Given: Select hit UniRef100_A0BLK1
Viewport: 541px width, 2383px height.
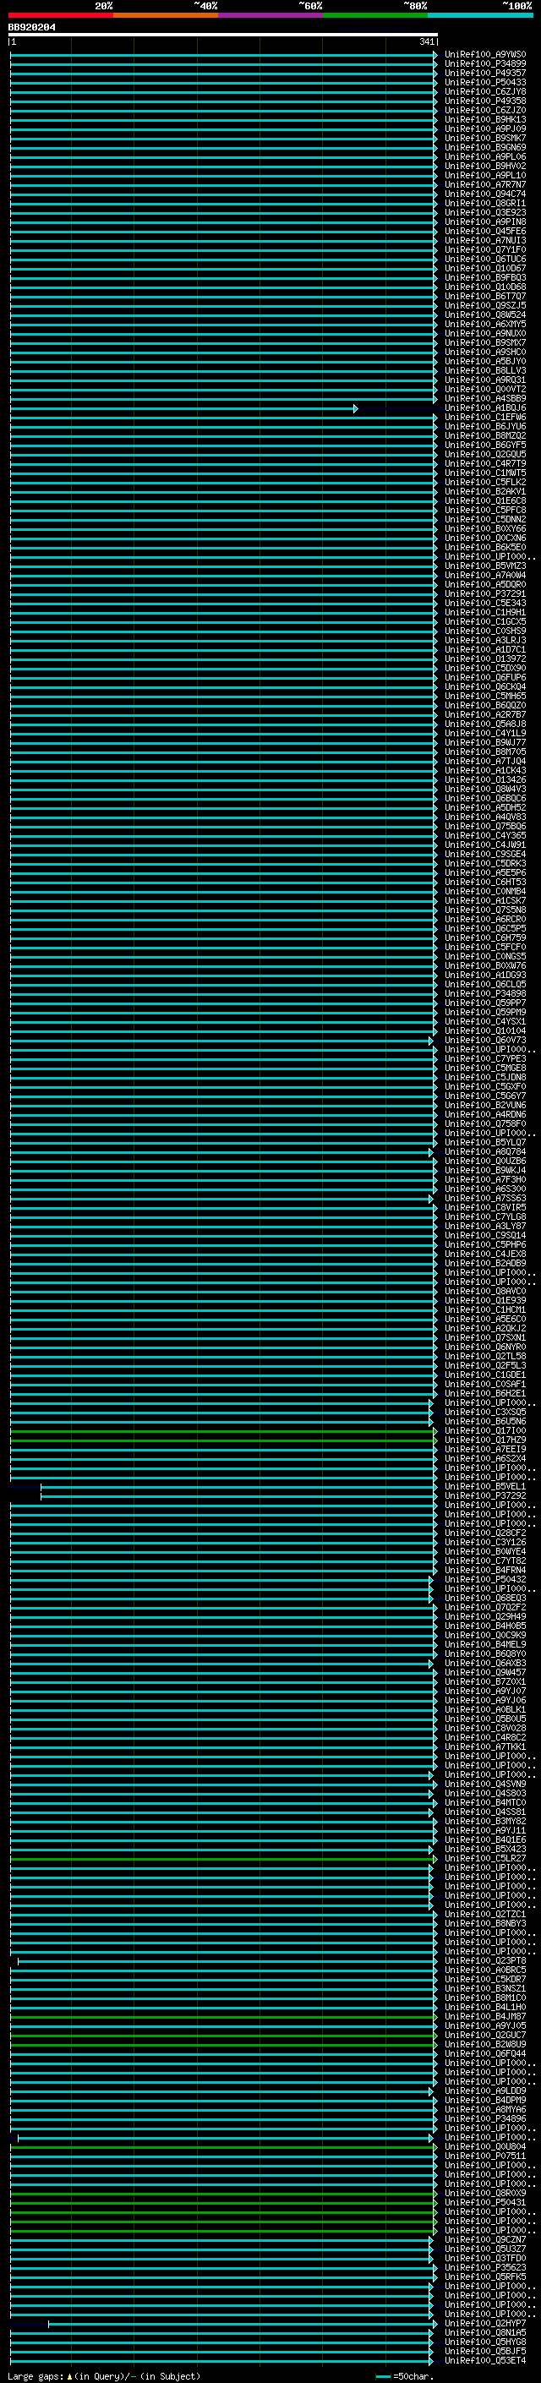Looking at the screenshot, I should (x=484, y=1709).
